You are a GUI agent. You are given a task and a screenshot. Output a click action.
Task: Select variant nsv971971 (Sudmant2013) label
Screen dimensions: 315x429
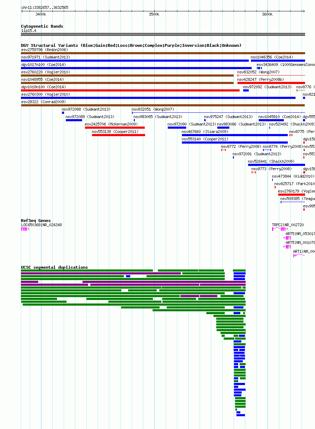click(x=46, y=57)
